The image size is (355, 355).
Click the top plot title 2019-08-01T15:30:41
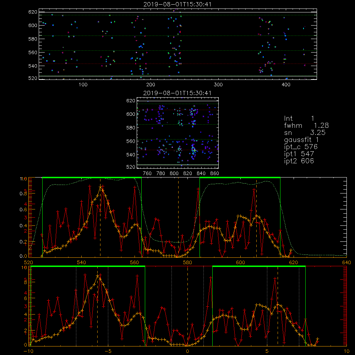point(177,4)
